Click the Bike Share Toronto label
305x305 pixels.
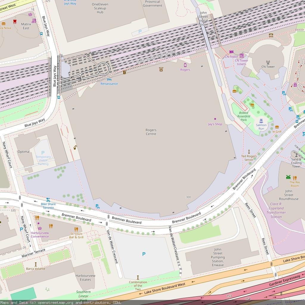(48, 206)
